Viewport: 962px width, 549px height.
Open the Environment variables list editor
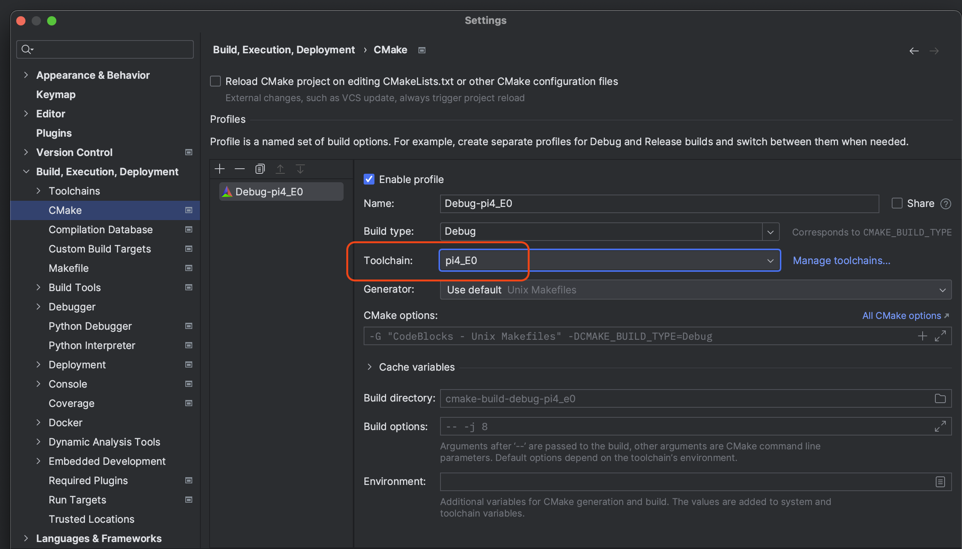point(940,482)
